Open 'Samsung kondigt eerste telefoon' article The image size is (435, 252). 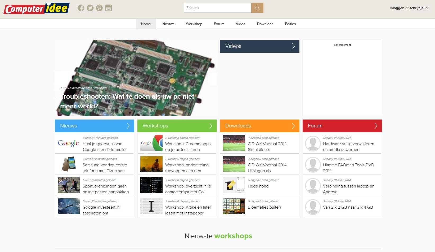105,168
